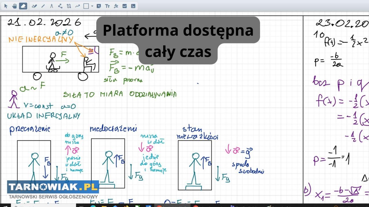The height and width of the screenshot is (207, 369).
Task: Expand the shape options dropdown arrow
Action: point(92,6)
